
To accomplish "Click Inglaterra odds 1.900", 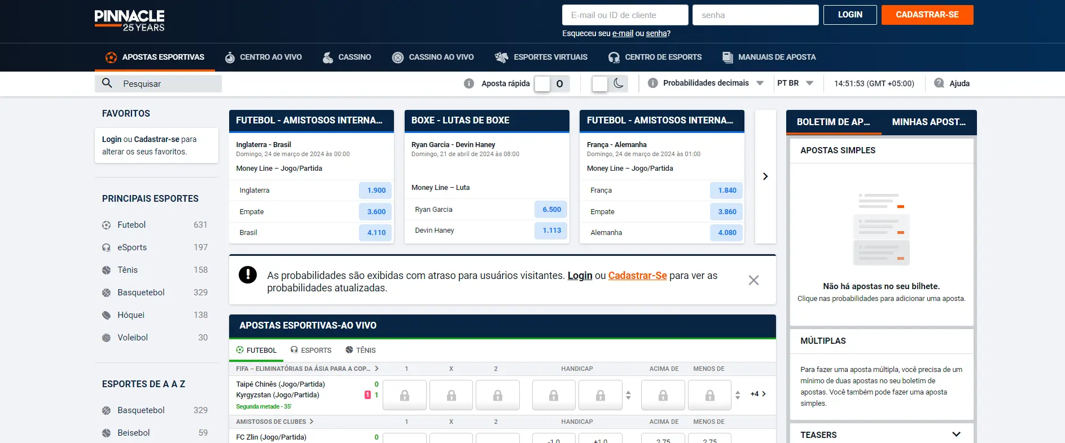I will (376, 191).
